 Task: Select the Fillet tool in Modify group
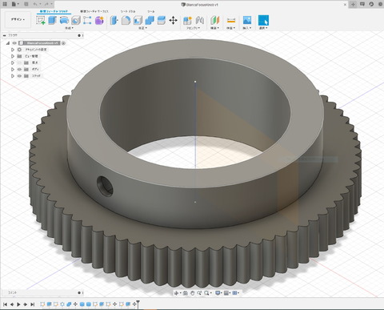[126, 21]
